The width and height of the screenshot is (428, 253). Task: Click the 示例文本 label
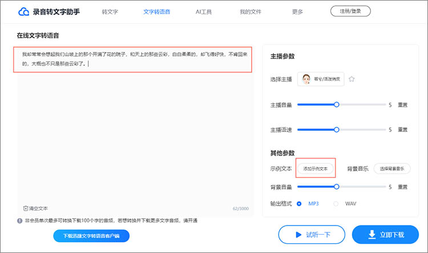click(x=281, y=168)
